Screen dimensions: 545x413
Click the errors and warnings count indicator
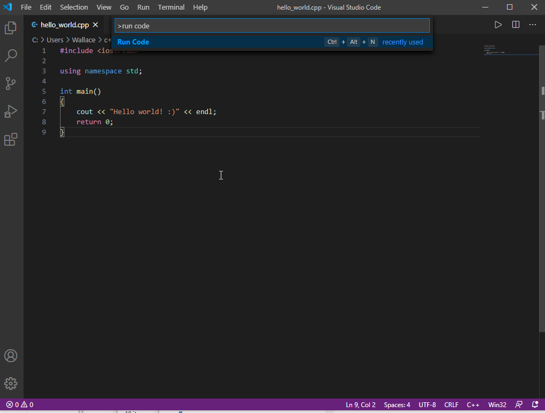pos(20,405)
